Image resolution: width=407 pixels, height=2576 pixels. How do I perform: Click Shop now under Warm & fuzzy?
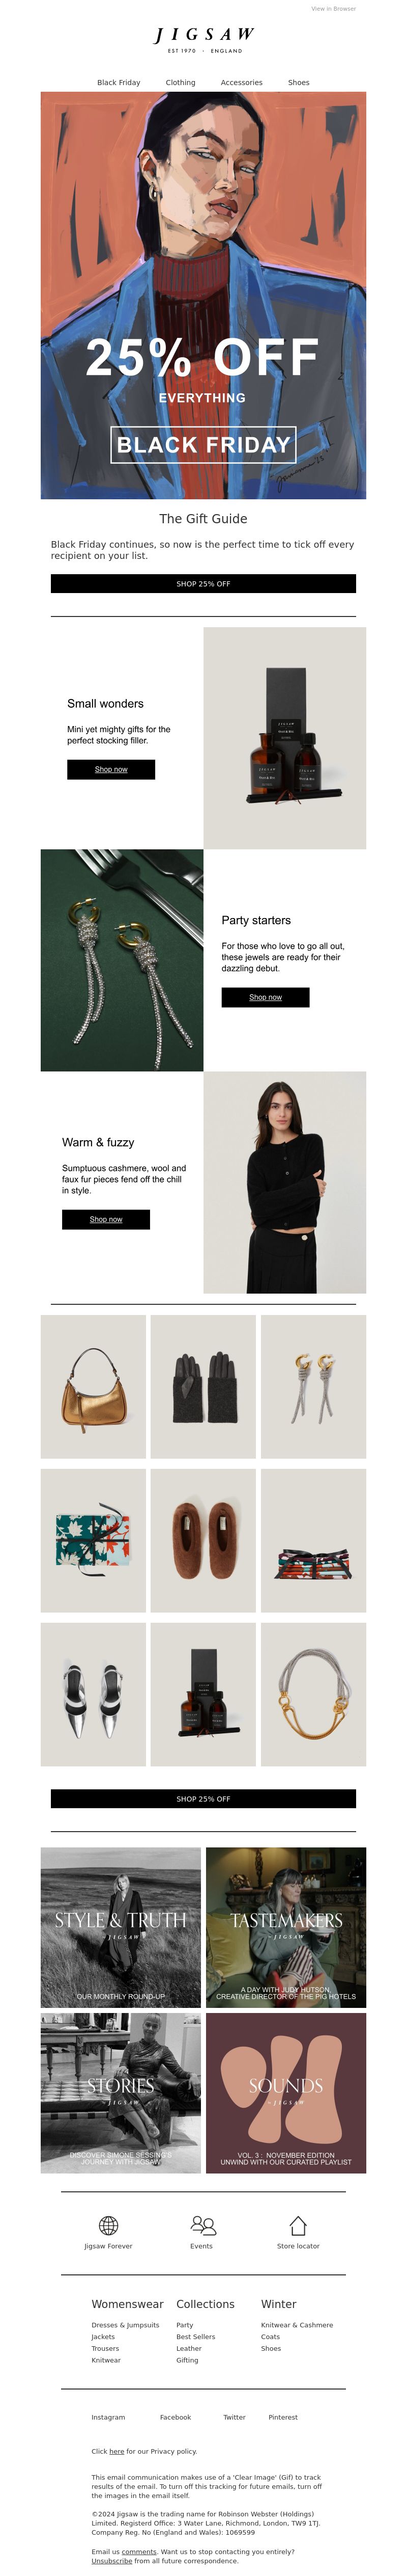(x=106, y=1219)
